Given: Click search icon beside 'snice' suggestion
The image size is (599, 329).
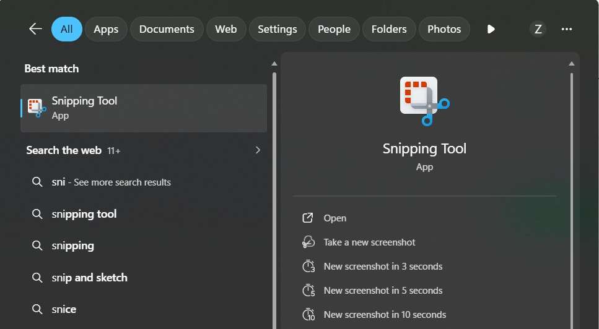Looking at the screenshot, I should 37,309.
